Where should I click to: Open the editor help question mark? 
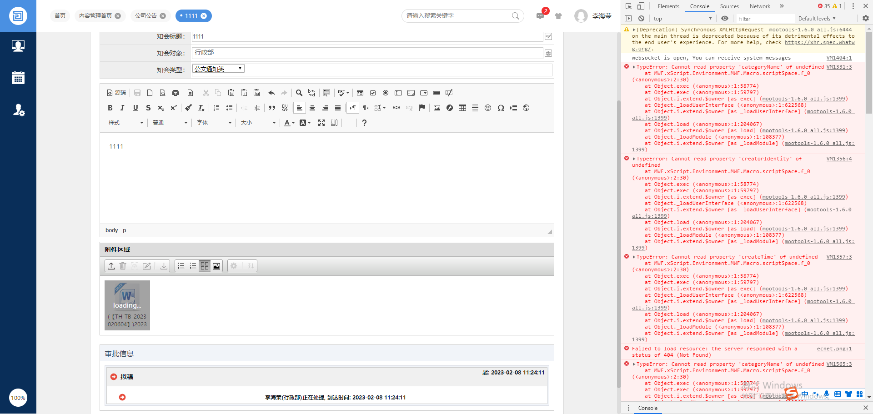tap(364, 123)
